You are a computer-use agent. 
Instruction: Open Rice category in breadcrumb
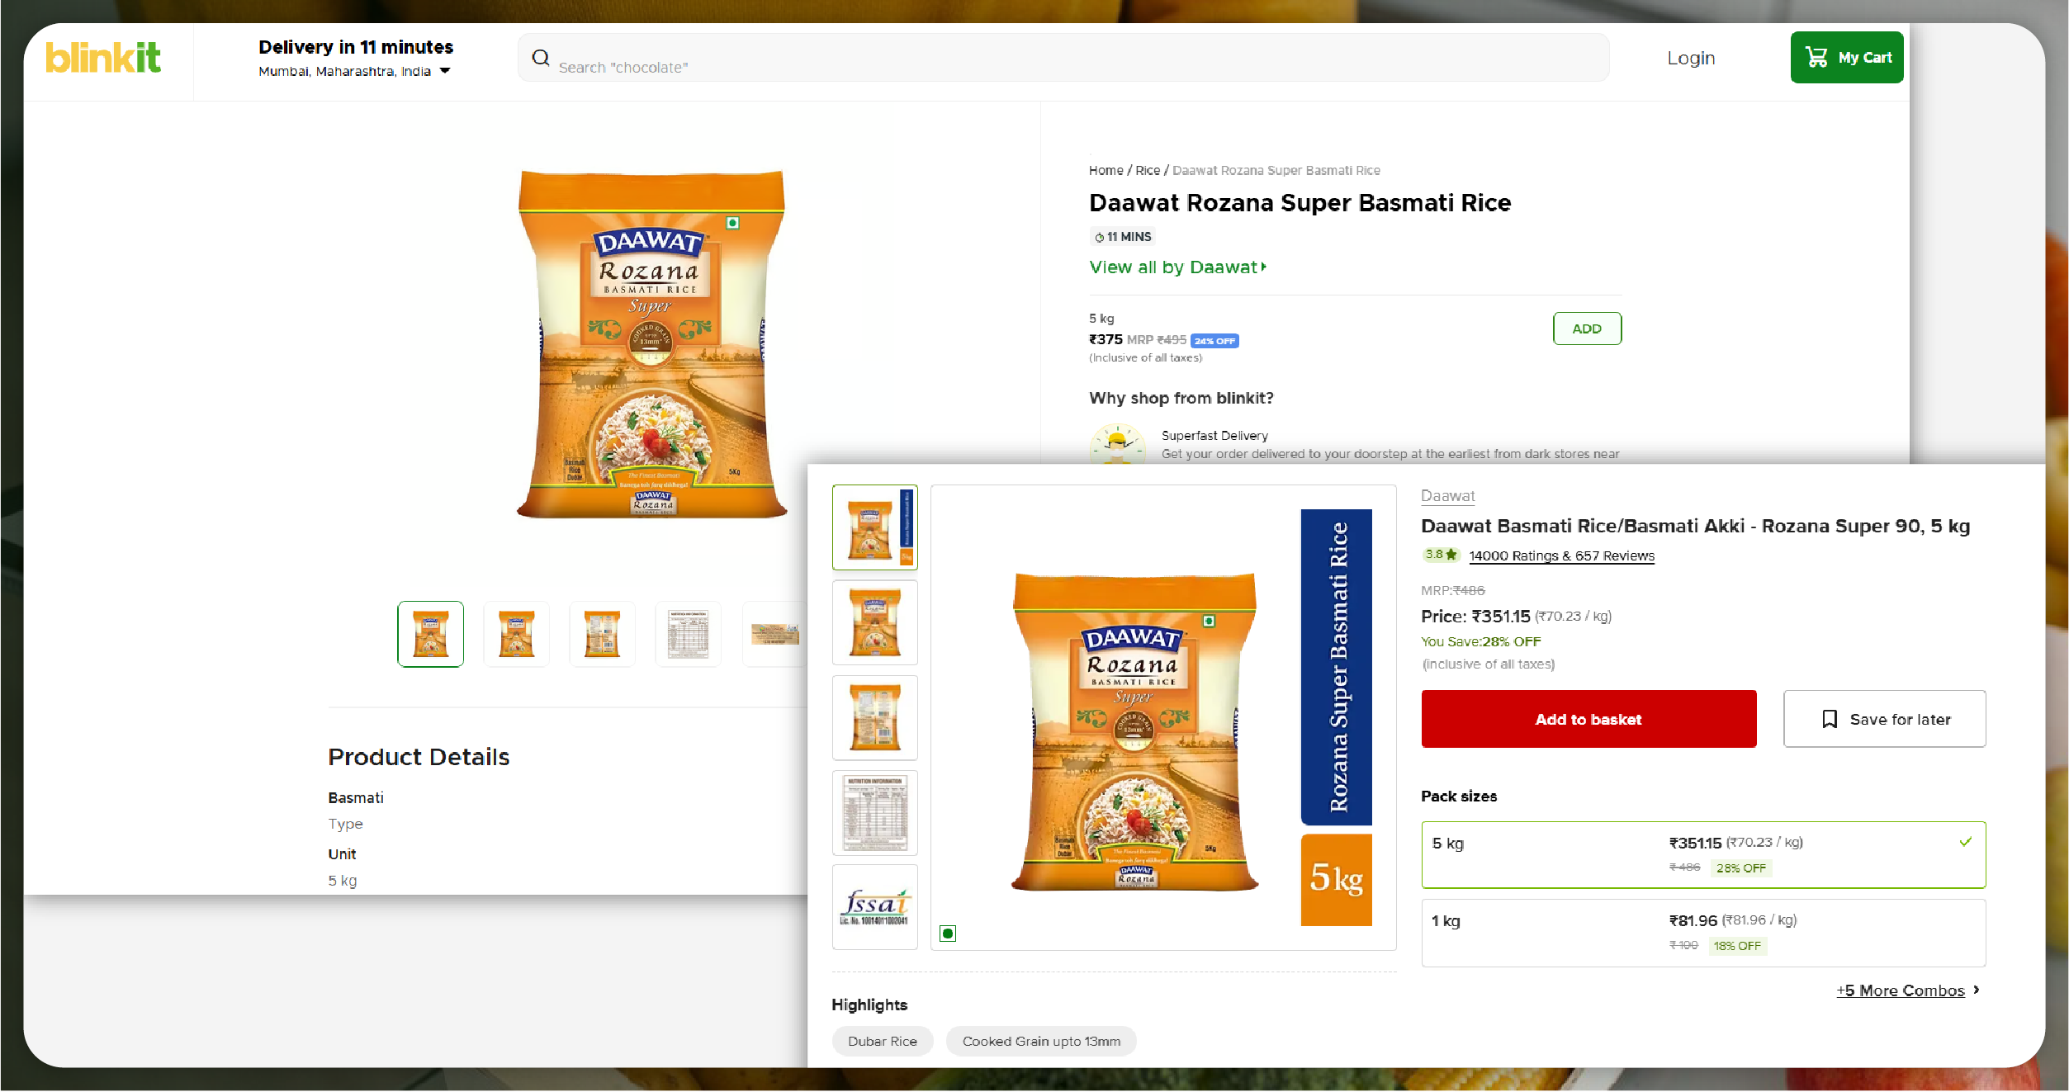coord(1147,171)
